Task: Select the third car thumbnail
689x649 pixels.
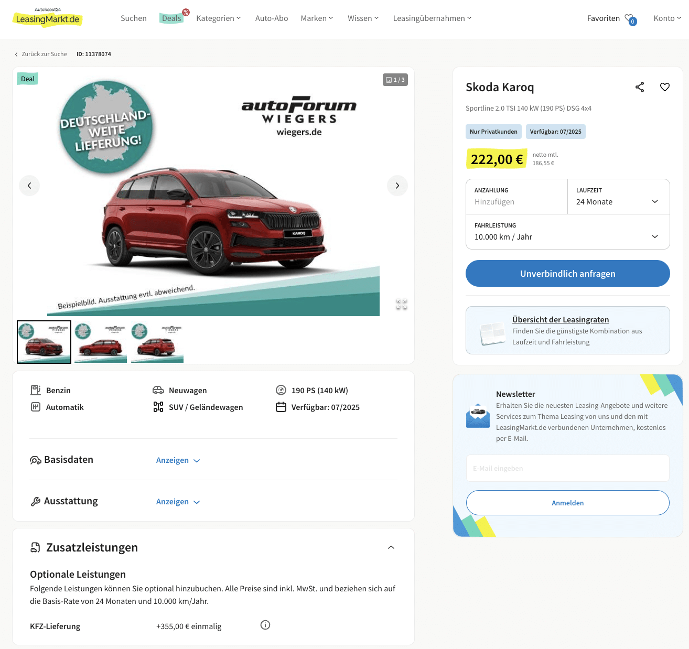Action: point(157,342)
